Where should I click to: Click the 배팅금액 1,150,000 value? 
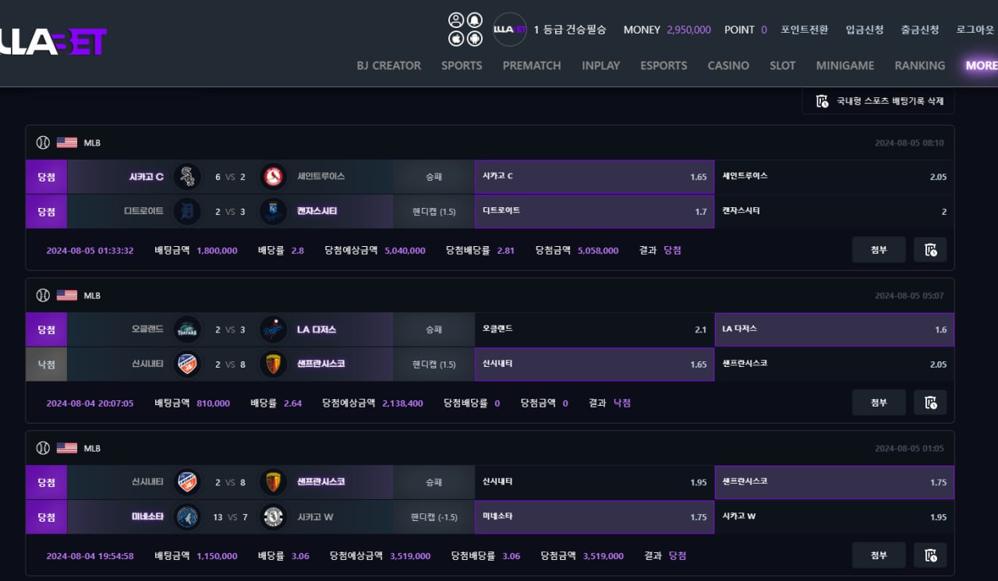[217, 555]
